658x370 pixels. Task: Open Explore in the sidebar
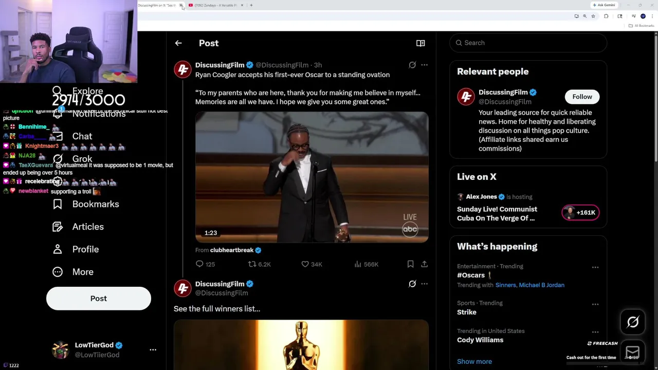point(78,91)
